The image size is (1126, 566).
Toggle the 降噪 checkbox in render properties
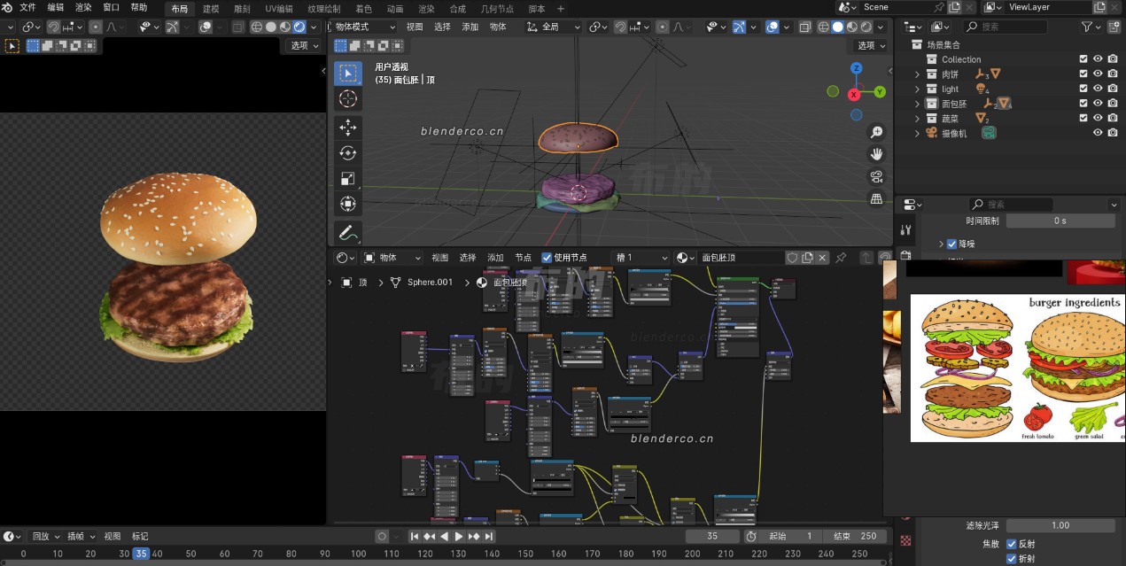point(951,244)
